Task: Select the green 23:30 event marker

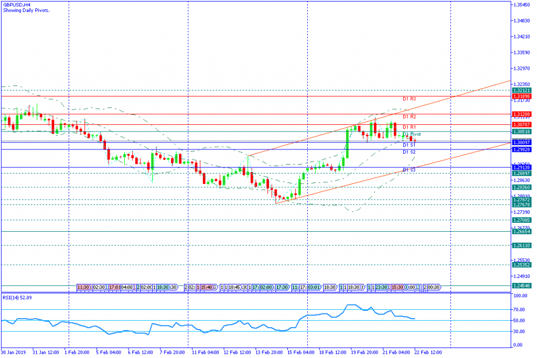Action: pos(381,287)
